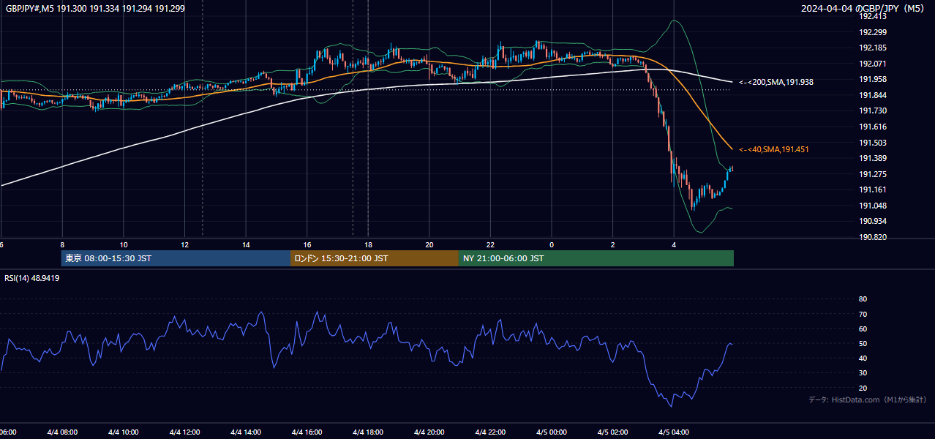Click price axis value 192.413

[873, 16]
